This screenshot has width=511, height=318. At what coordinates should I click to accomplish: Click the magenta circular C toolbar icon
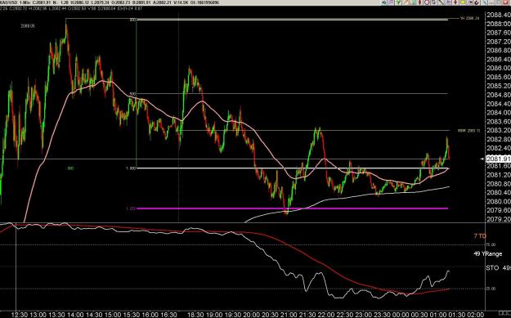[427, 2]
